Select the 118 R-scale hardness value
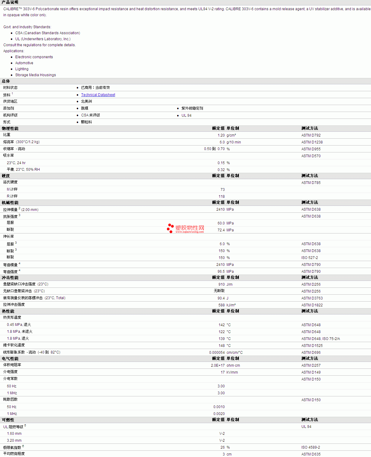This screenshot has height=457, width=371. 222,197
